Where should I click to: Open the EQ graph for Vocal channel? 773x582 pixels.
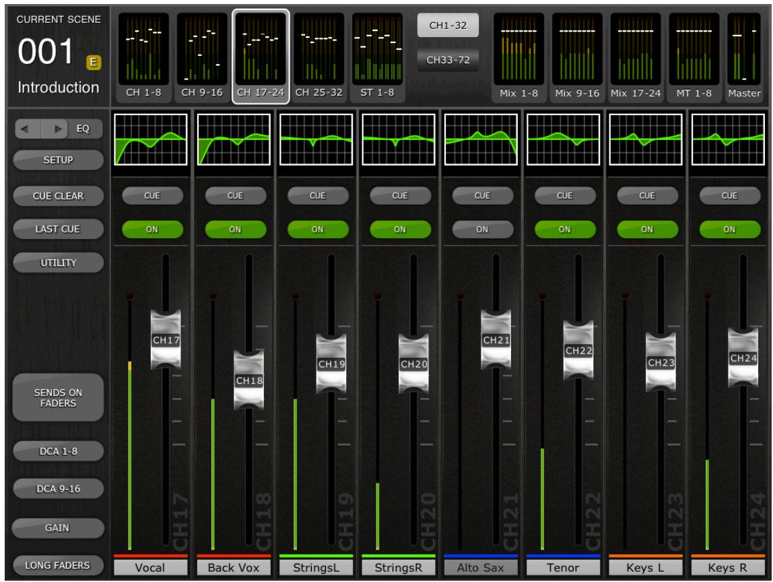click(x=151, y=139)
